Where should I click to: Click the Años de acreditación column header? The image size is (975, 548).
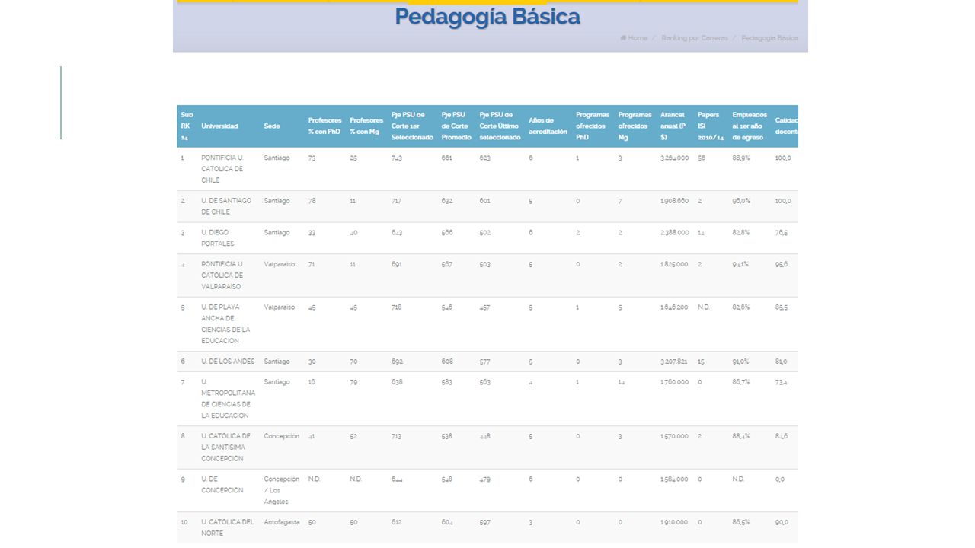tap(548, 126)
